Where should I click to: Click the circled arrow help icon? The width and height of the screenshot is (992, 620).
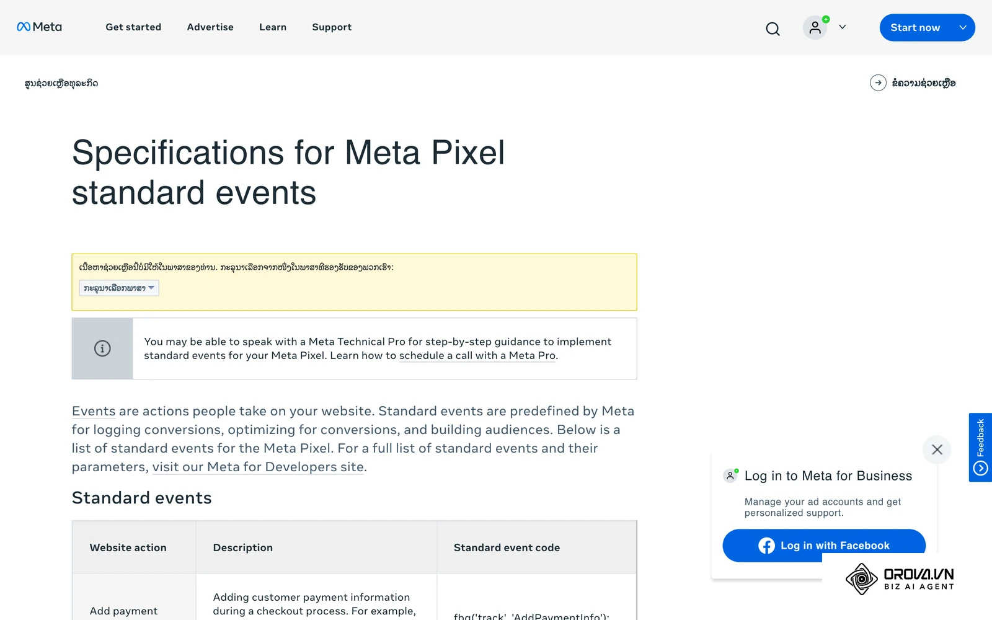(x=878, y=82)
